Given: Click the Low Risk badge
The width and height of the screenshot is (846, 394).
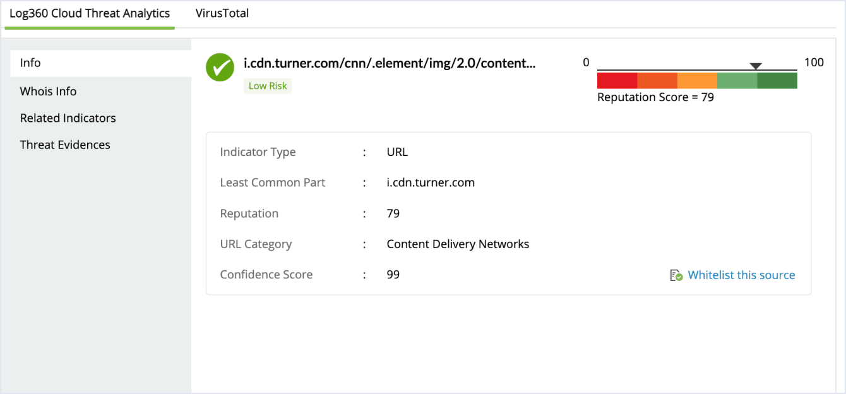Looking at the screenshot, I should pos(268,85).
